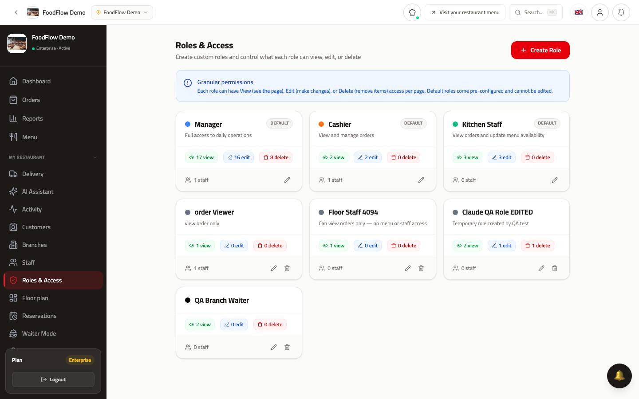
Task: Click the floating yellow bell button
Action: pos(619,376)
